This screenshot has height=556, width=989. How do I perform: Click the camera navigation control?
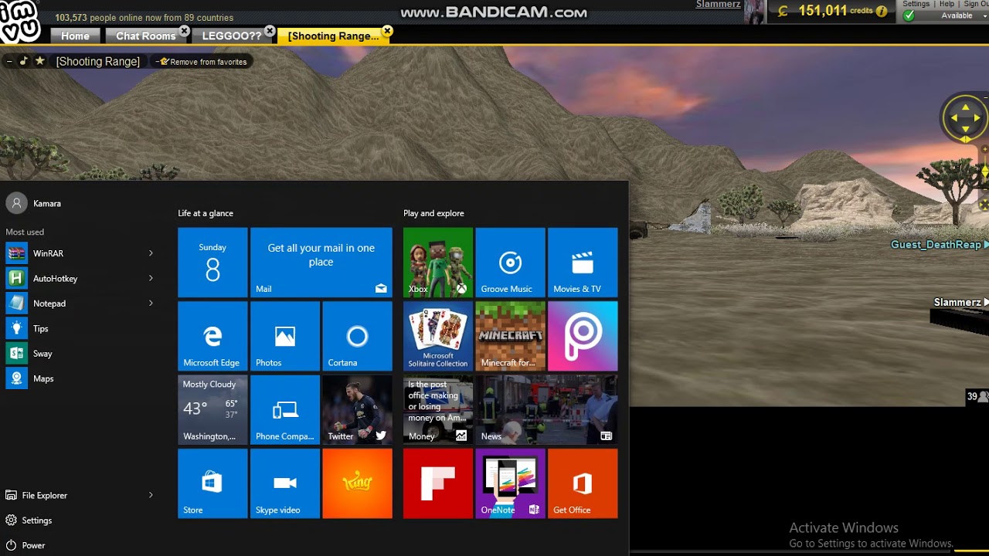point(965,118)
